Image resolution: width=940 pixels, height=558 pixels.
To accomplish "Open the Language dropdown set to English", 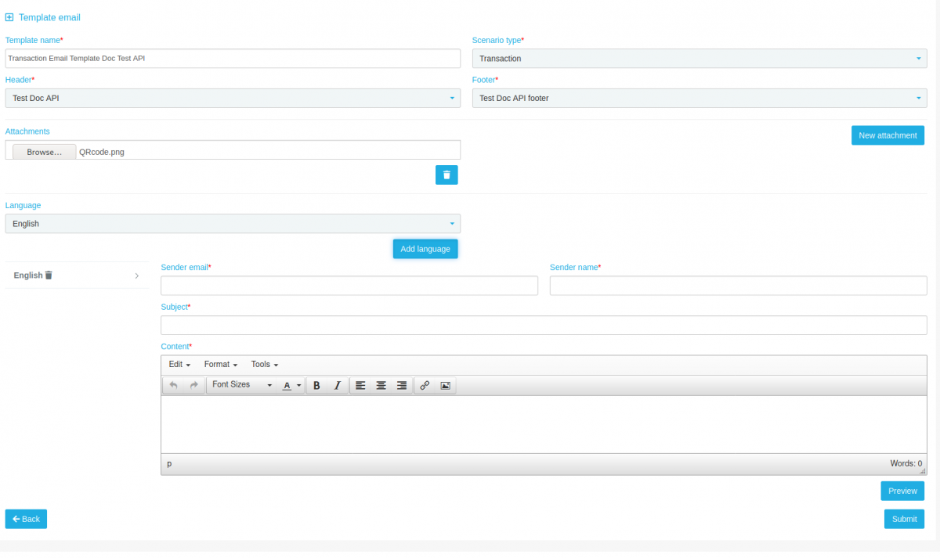I will pyautogui.click(x=233, y=224).
